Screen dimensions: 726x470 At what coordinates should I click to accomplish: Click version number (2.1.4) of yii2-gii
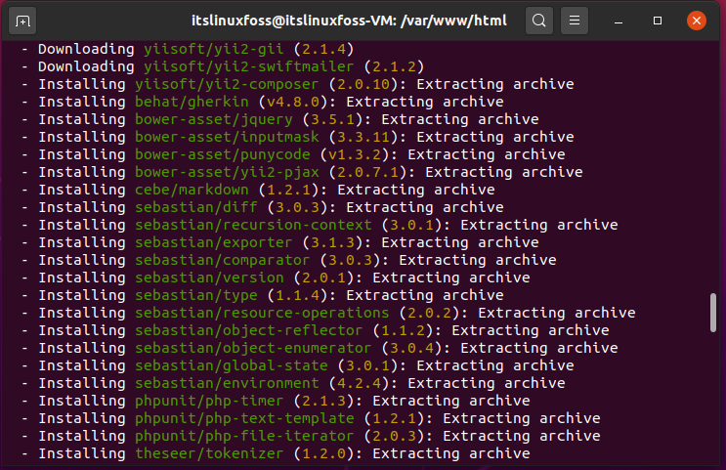tap(323, 49)
